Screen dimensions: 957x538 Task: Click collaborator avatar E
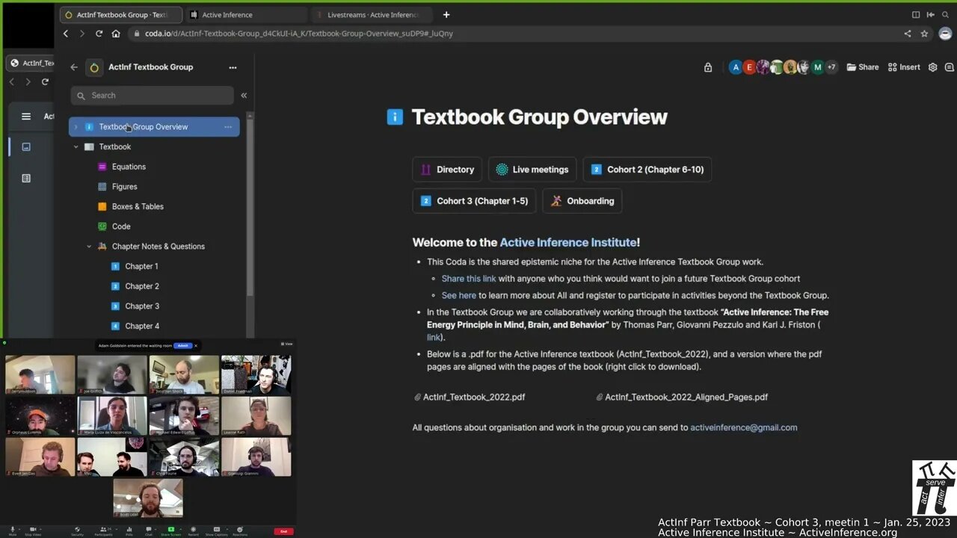click(749, 67)
